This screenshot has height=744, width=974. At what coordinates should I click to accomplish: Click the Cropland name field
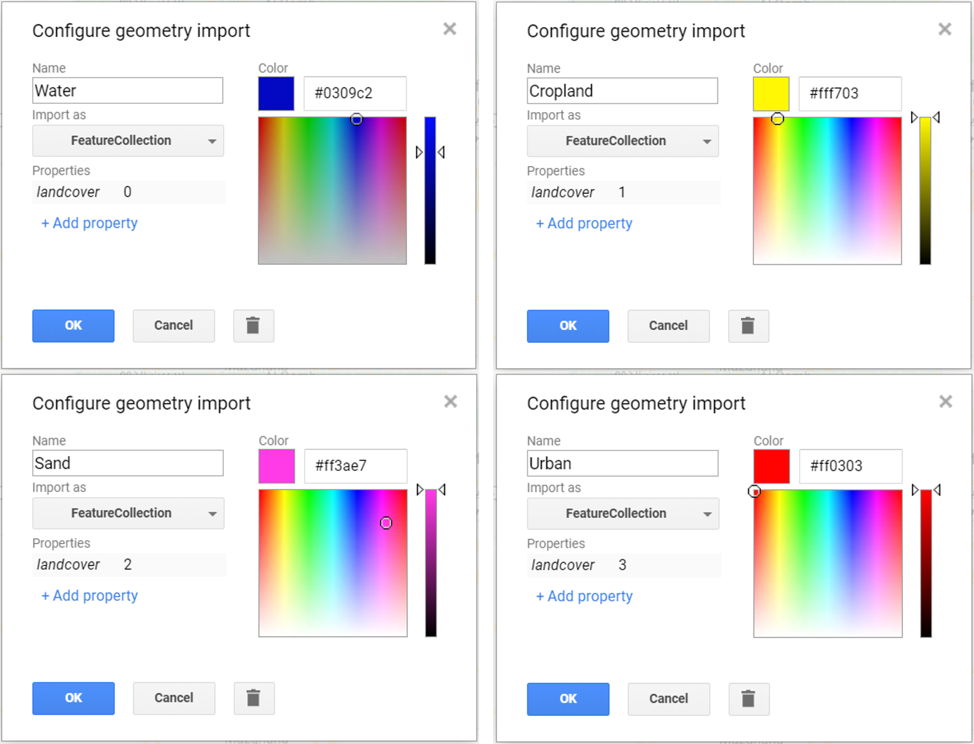click(622, 91)
